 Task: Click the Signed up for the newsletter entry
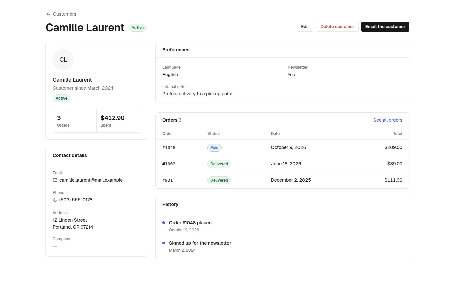point(200,243)
